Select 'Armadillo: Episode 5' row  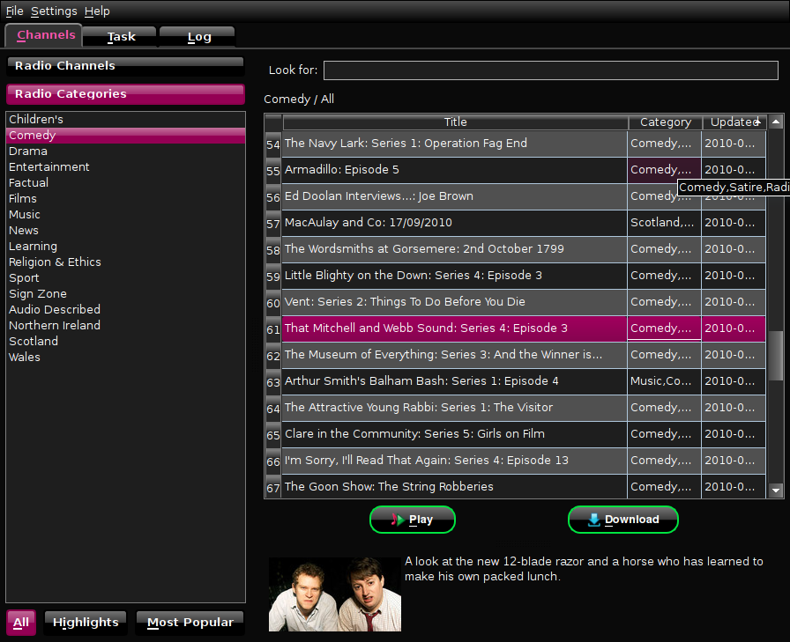454,170
